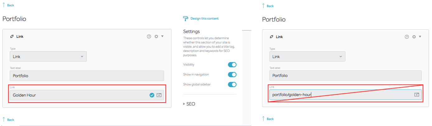Image resolution: width=432 pixels, height=126 pixels.
Task: Toggle the Visibility switch off
Action: [x=232, y=65]
